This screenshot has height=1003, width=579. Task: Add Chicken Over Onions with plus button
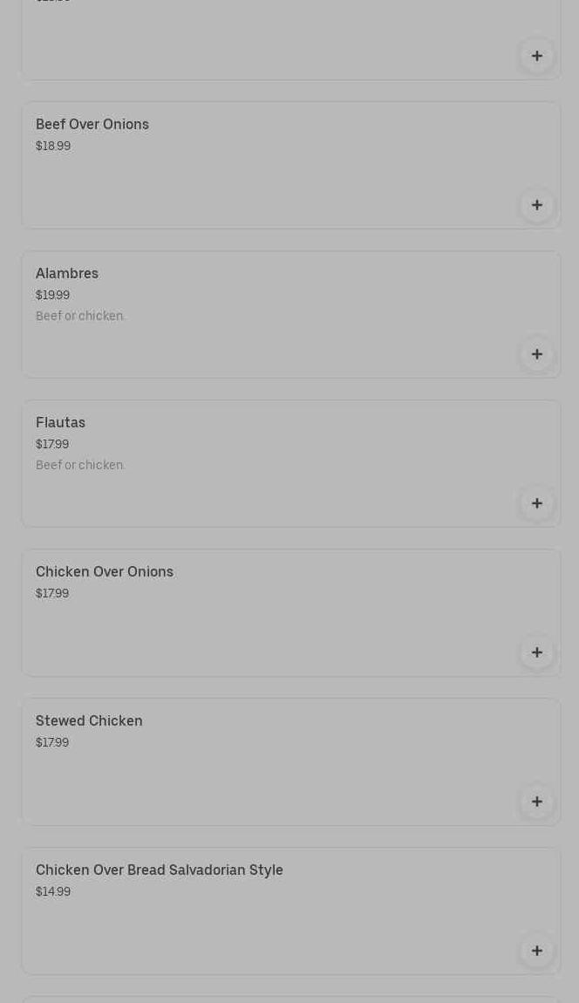pyautogui.click(x=537, y=652)
